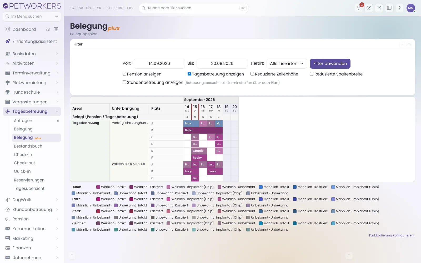Open the Tierart dropdown
The width and height of the screenshot is (421, 263).
pyautogui.click(x=287, y=63)
